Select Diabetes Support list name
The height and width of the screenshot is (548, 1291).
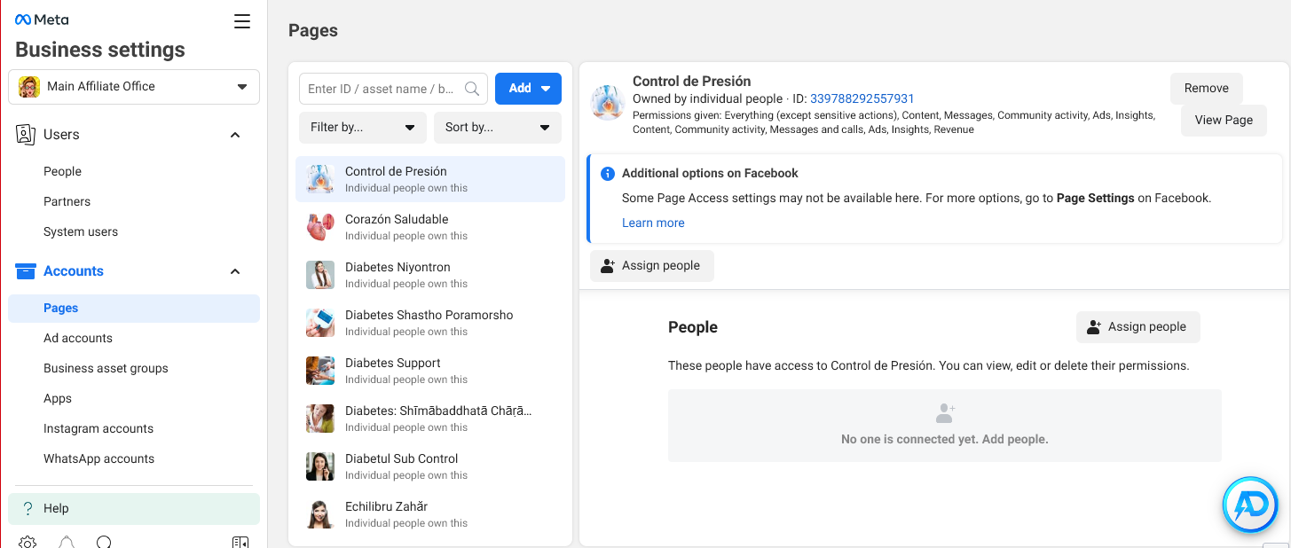tap(393, 364)
